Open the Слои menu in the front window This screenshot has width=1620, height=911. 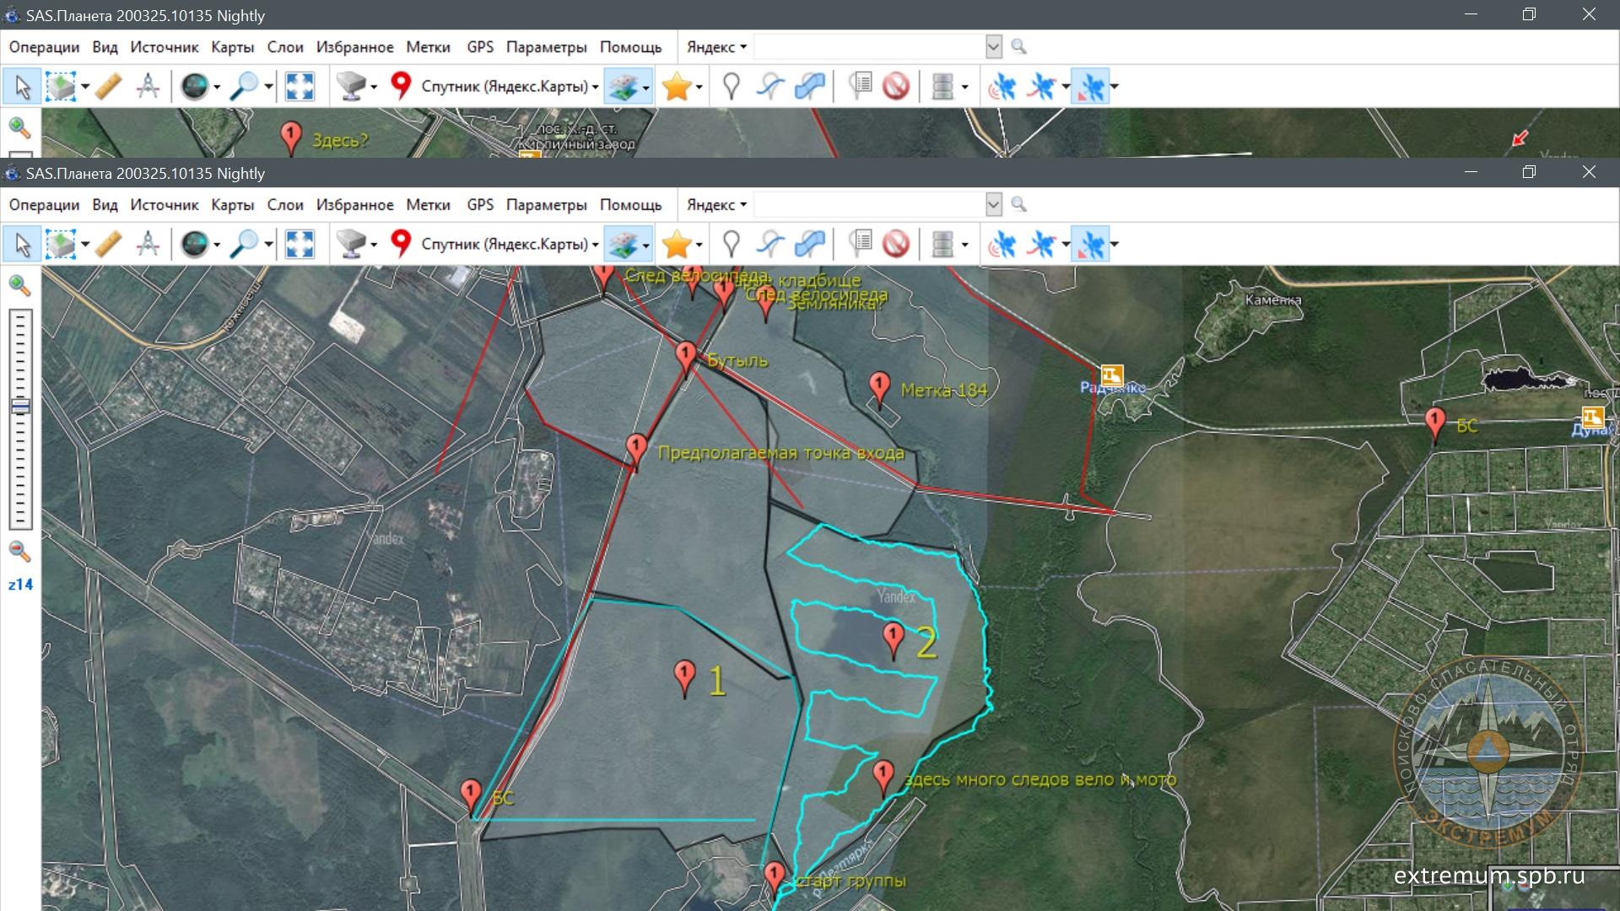point(285,204)
